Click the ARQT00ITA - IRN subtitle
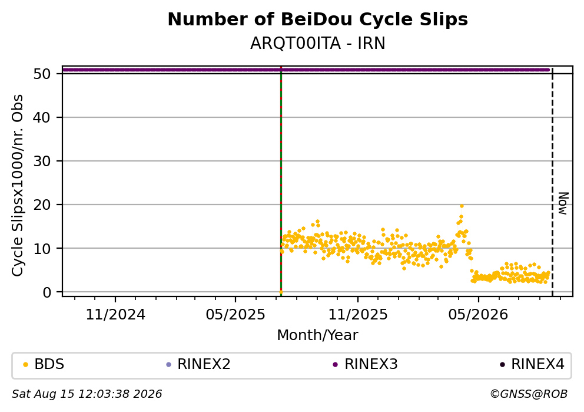Viewport: 584px width, 412px height. pos(318,44)
